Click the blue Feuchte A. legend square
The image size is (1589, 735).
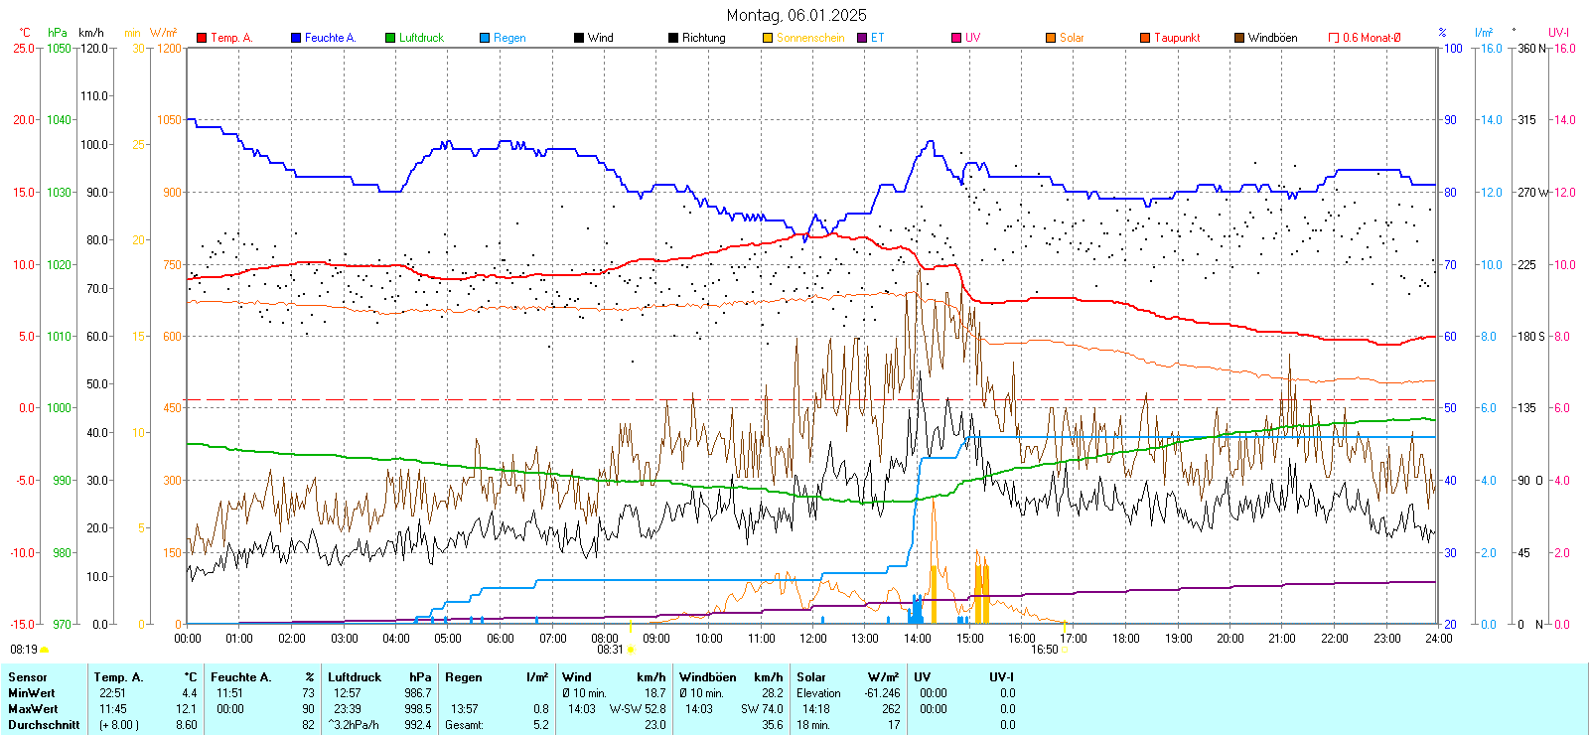296,38
